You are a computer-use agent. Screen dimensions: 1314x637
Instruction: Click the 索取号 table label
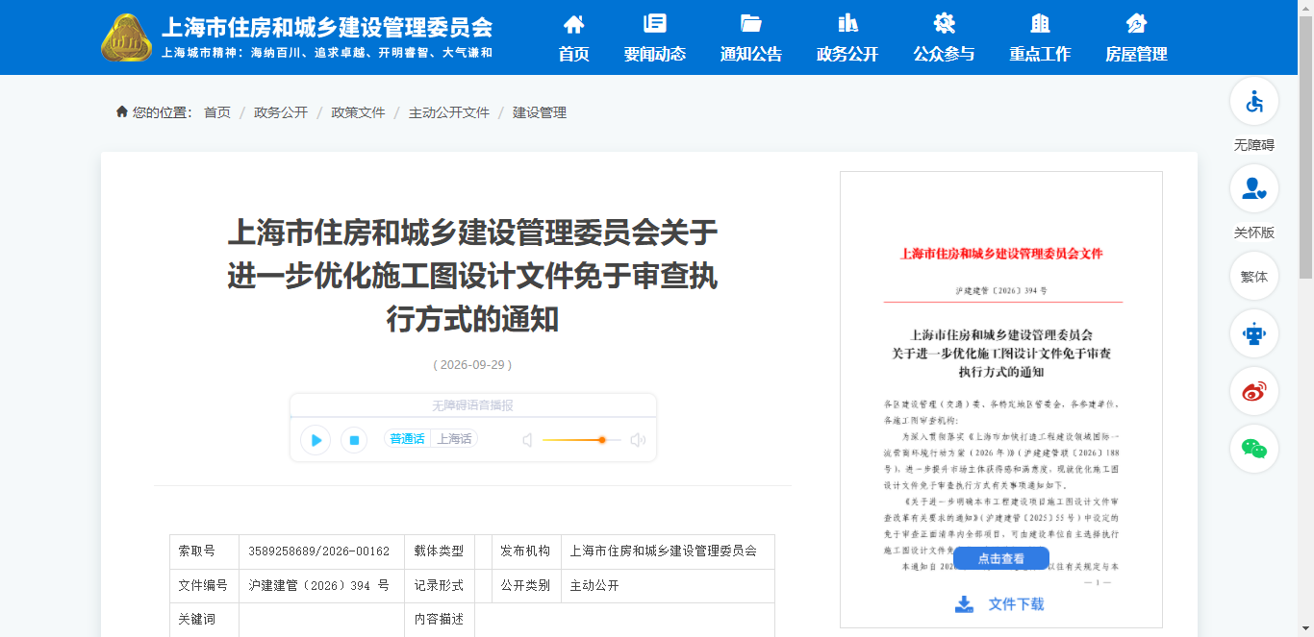click(197, 551)
